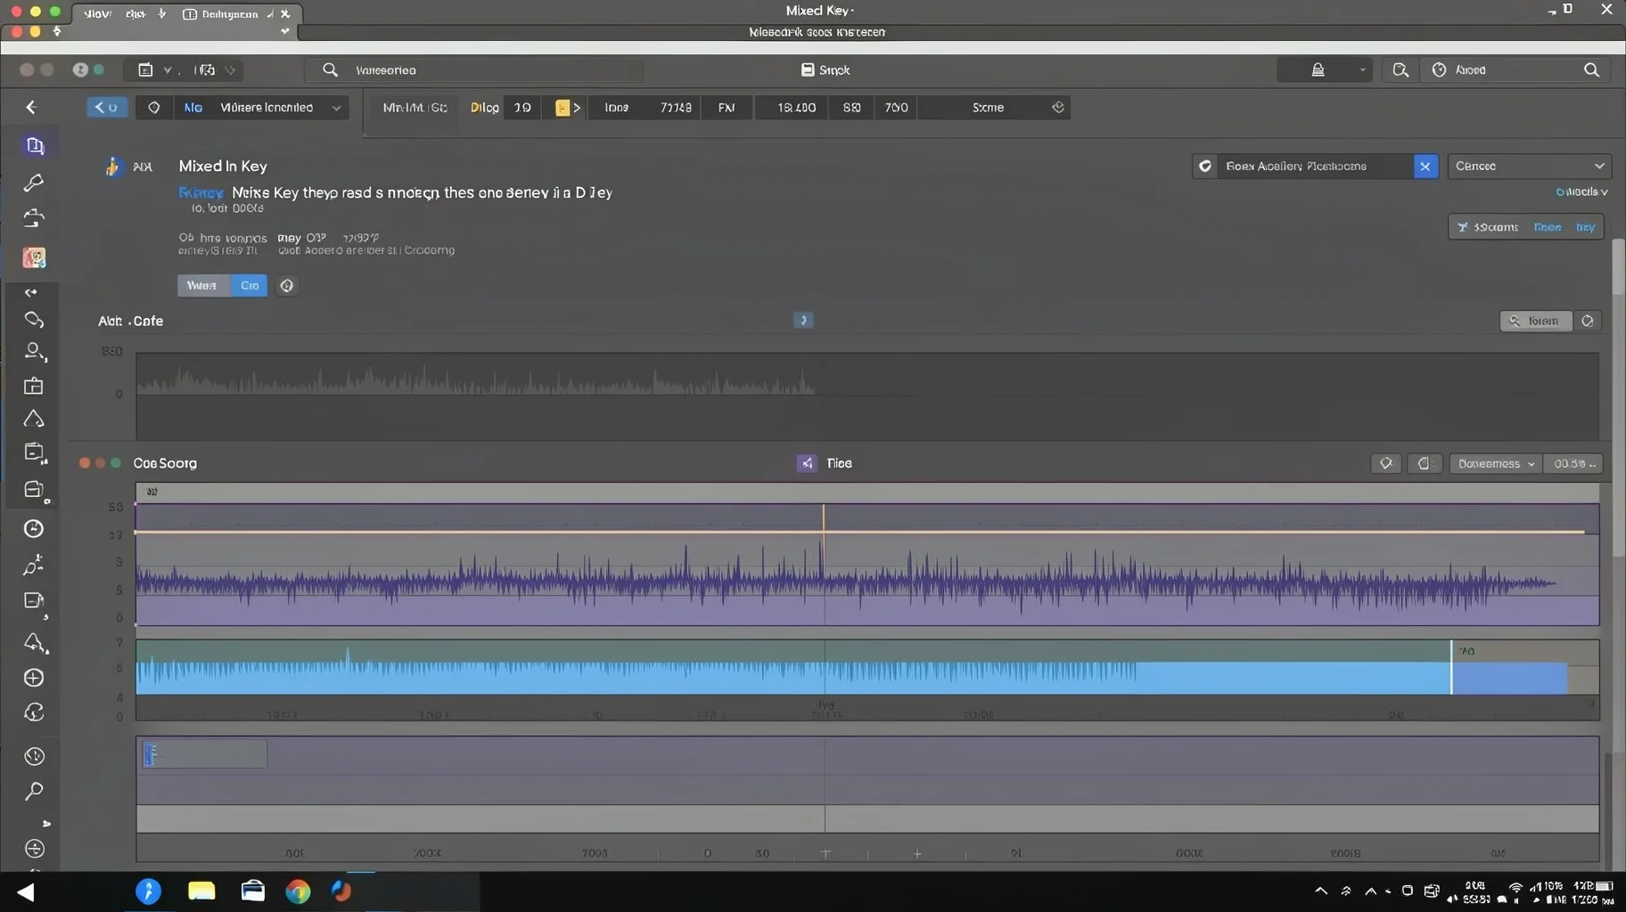Open the Mixere lcnenied dropdown
The image size is (1626, 912).
pos(279,107)
